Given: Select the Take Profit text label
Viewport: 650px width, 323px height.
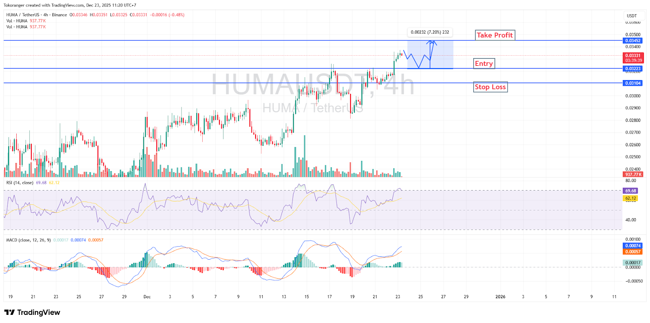Looking at the screenshot, I should 494,35.
